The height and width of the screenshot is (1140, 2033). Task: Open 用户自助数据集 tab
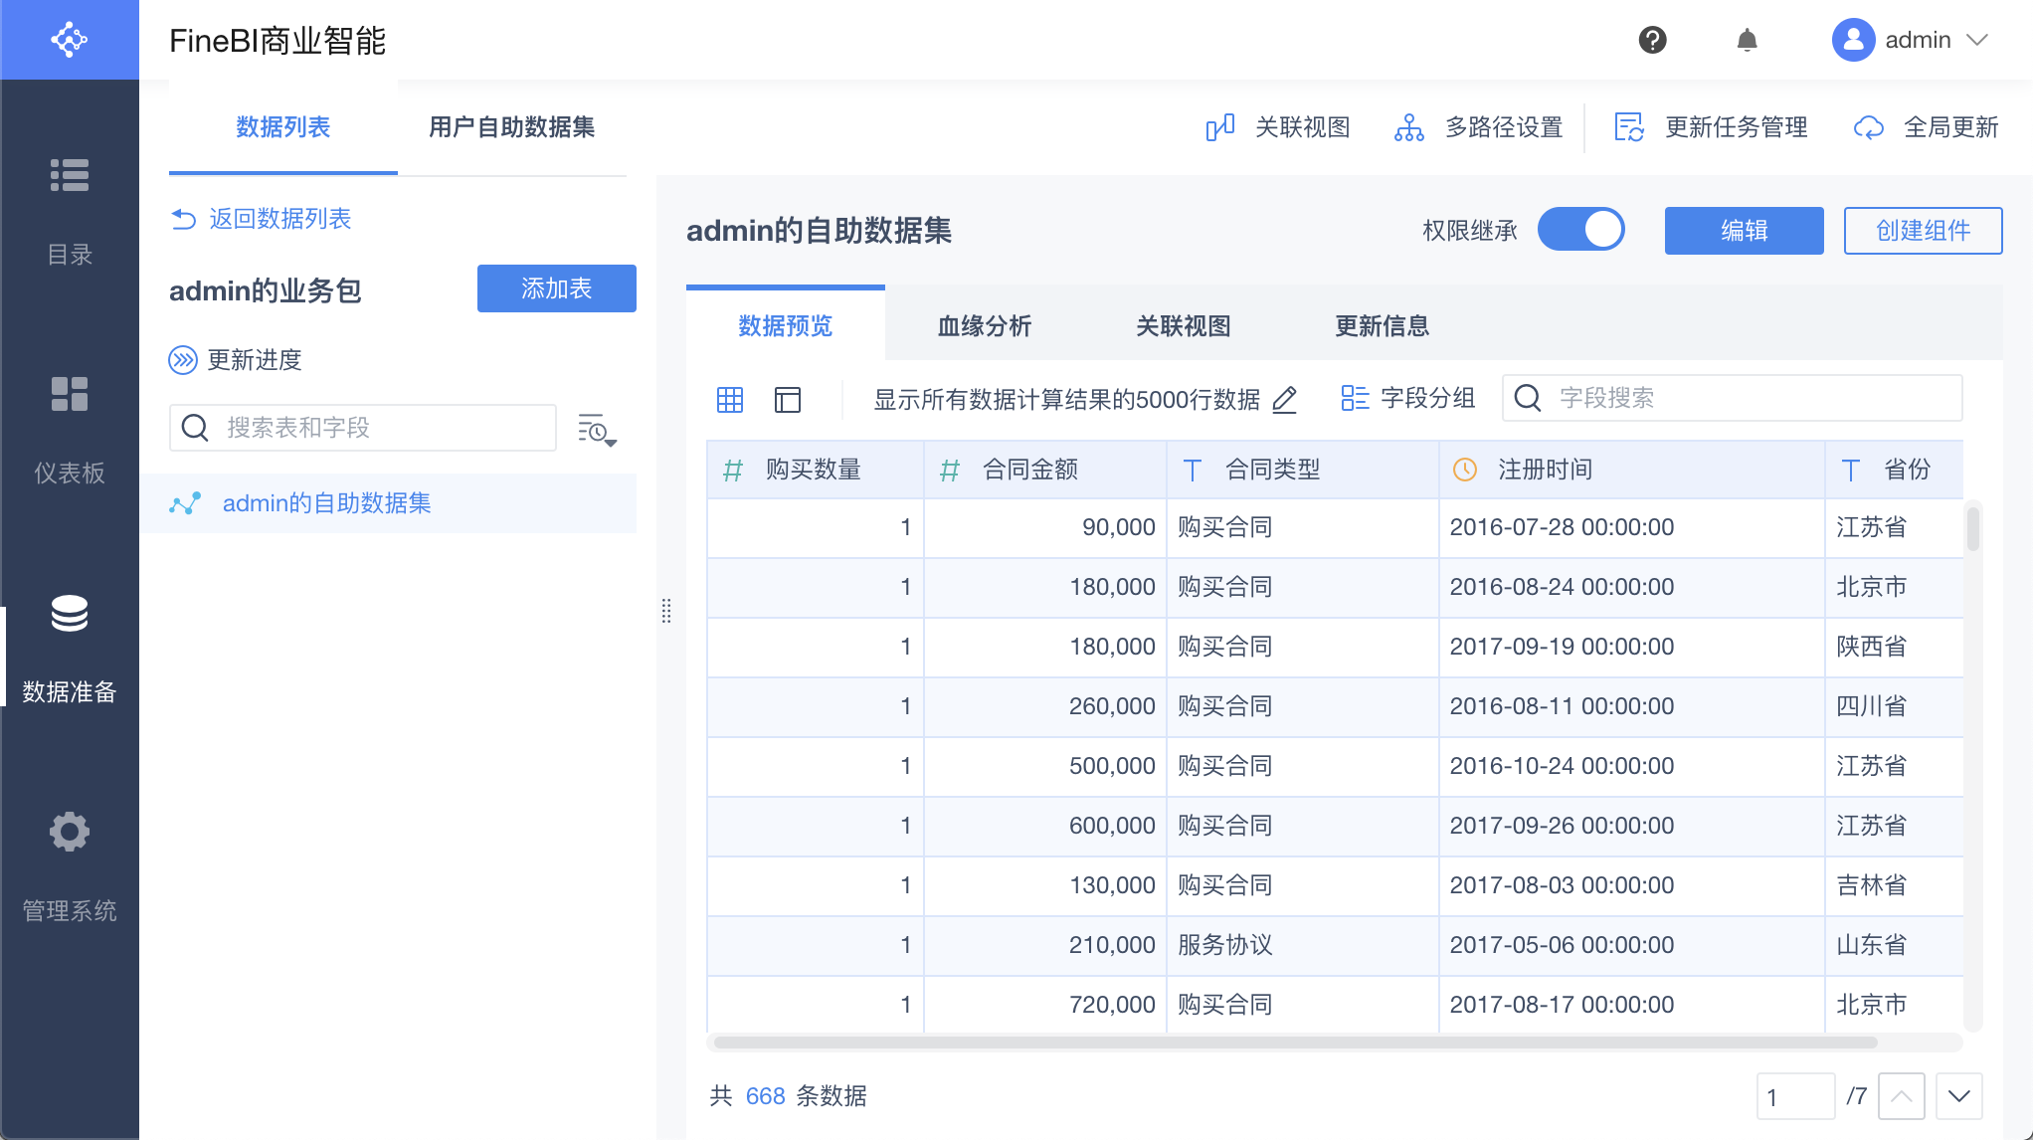click(511, 127)
